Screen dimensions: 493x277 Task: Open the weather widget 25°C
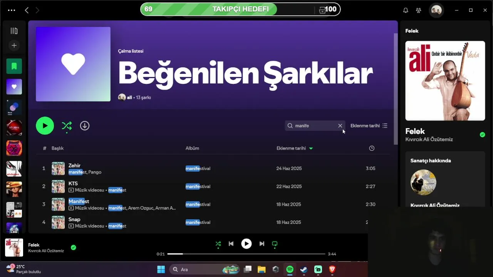(x=24, y=269)
